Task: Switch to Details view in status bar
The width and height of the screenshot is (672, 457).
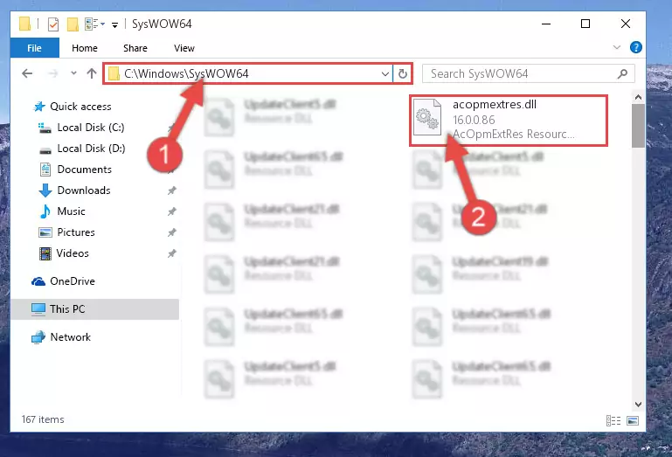Action: point(613,420)
